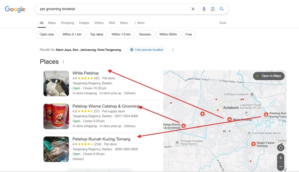
Task: Click phone number 0859-3900-9000
Action: coord(126,149)
